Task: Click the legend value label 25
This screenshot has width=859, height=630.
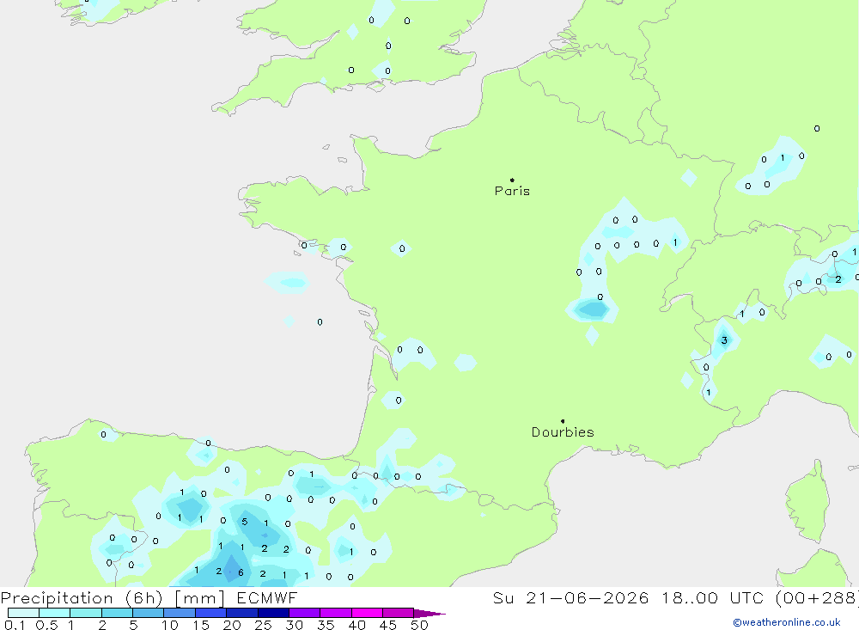Action: (x=263, y=625)
